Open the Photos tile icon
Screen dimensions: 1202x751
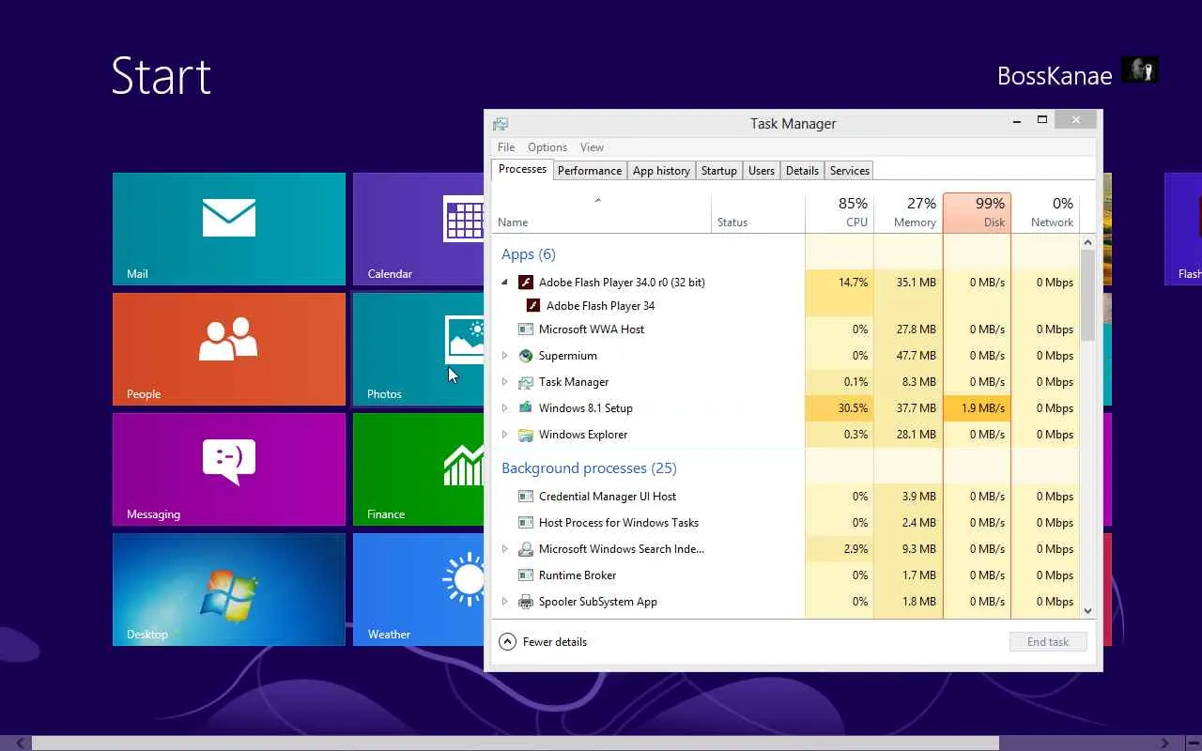pyautogui.click(x=465, y=340)
